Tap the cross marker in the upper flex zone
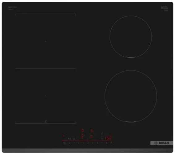This screenshot has height=154, width=175. (x=45, y=41)
